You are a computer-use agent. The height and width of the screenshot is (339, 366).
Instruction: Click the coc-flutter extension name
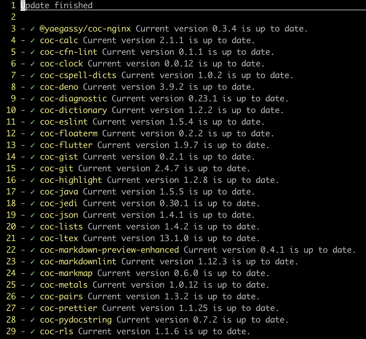(x=66, y=145)
